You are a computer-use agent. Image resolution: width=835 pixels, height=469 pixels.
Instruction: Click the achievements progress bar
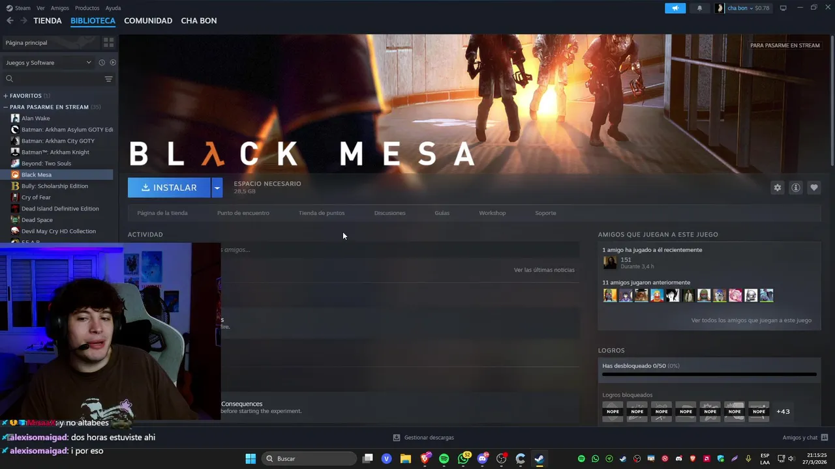click(x=709, y=375)
